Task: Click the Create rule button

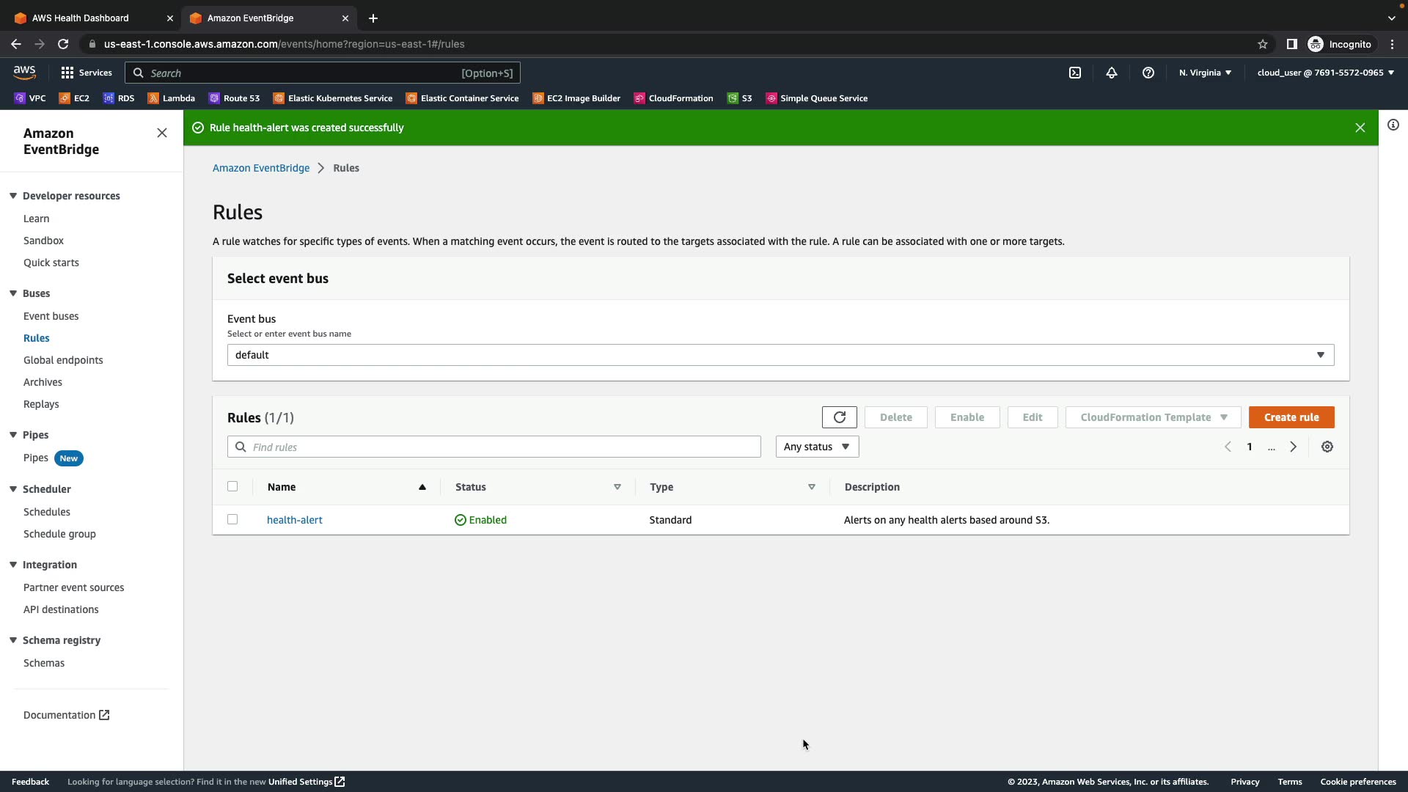Action: pyautogui.click(x=1291, y=417)
